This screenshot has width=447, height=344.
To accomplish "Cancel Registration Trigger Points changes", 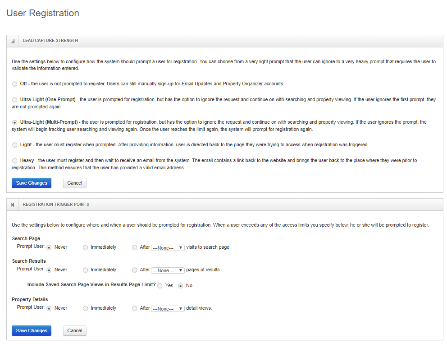I will click(75, 330).
